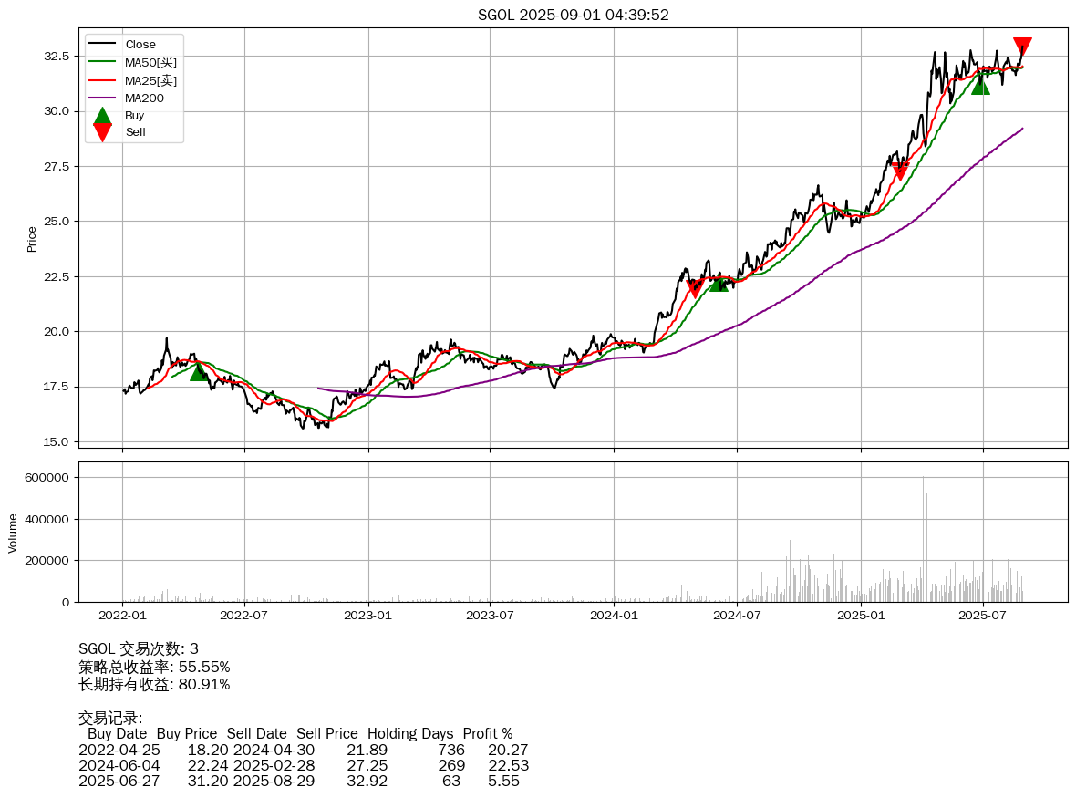This screenshot has height=798, width=1076.
Task: Select the Sell marker near April 2024
Action: [695, 288]
